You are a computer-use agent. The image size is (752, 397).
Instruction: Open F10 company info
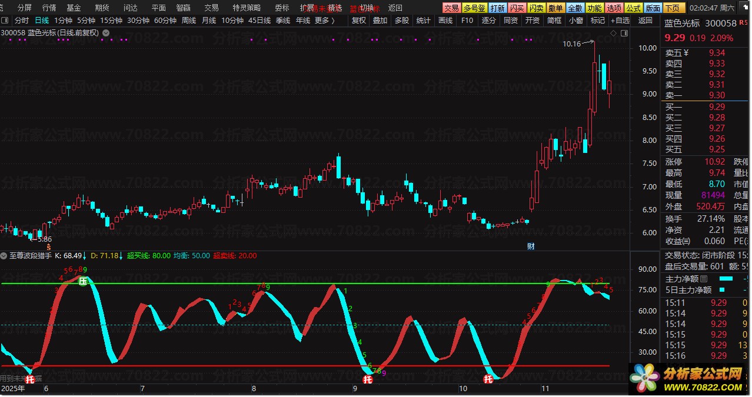467,21
